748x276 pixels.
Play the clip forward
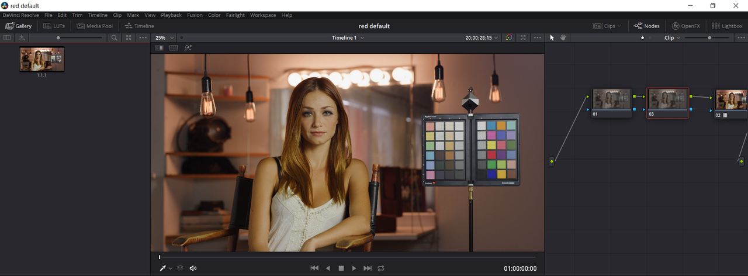(x=354, y=268)
